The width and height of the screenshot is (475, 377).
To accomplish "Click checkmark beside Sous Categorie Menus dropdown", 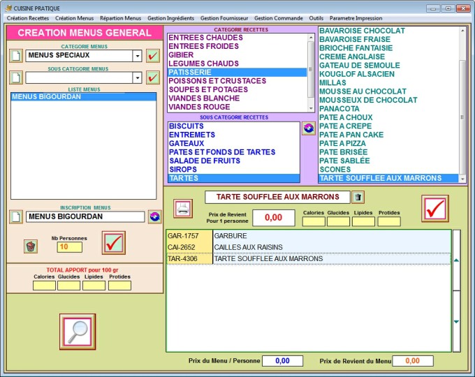I will point(153,77).
